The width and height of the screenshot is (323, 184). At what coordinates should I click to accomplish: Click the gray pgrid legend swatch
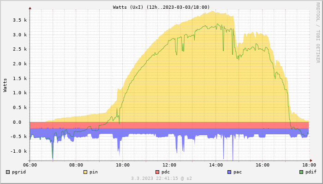pos(8,172)
